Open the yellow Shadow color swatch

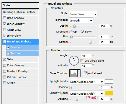click(x=109, y=93)
